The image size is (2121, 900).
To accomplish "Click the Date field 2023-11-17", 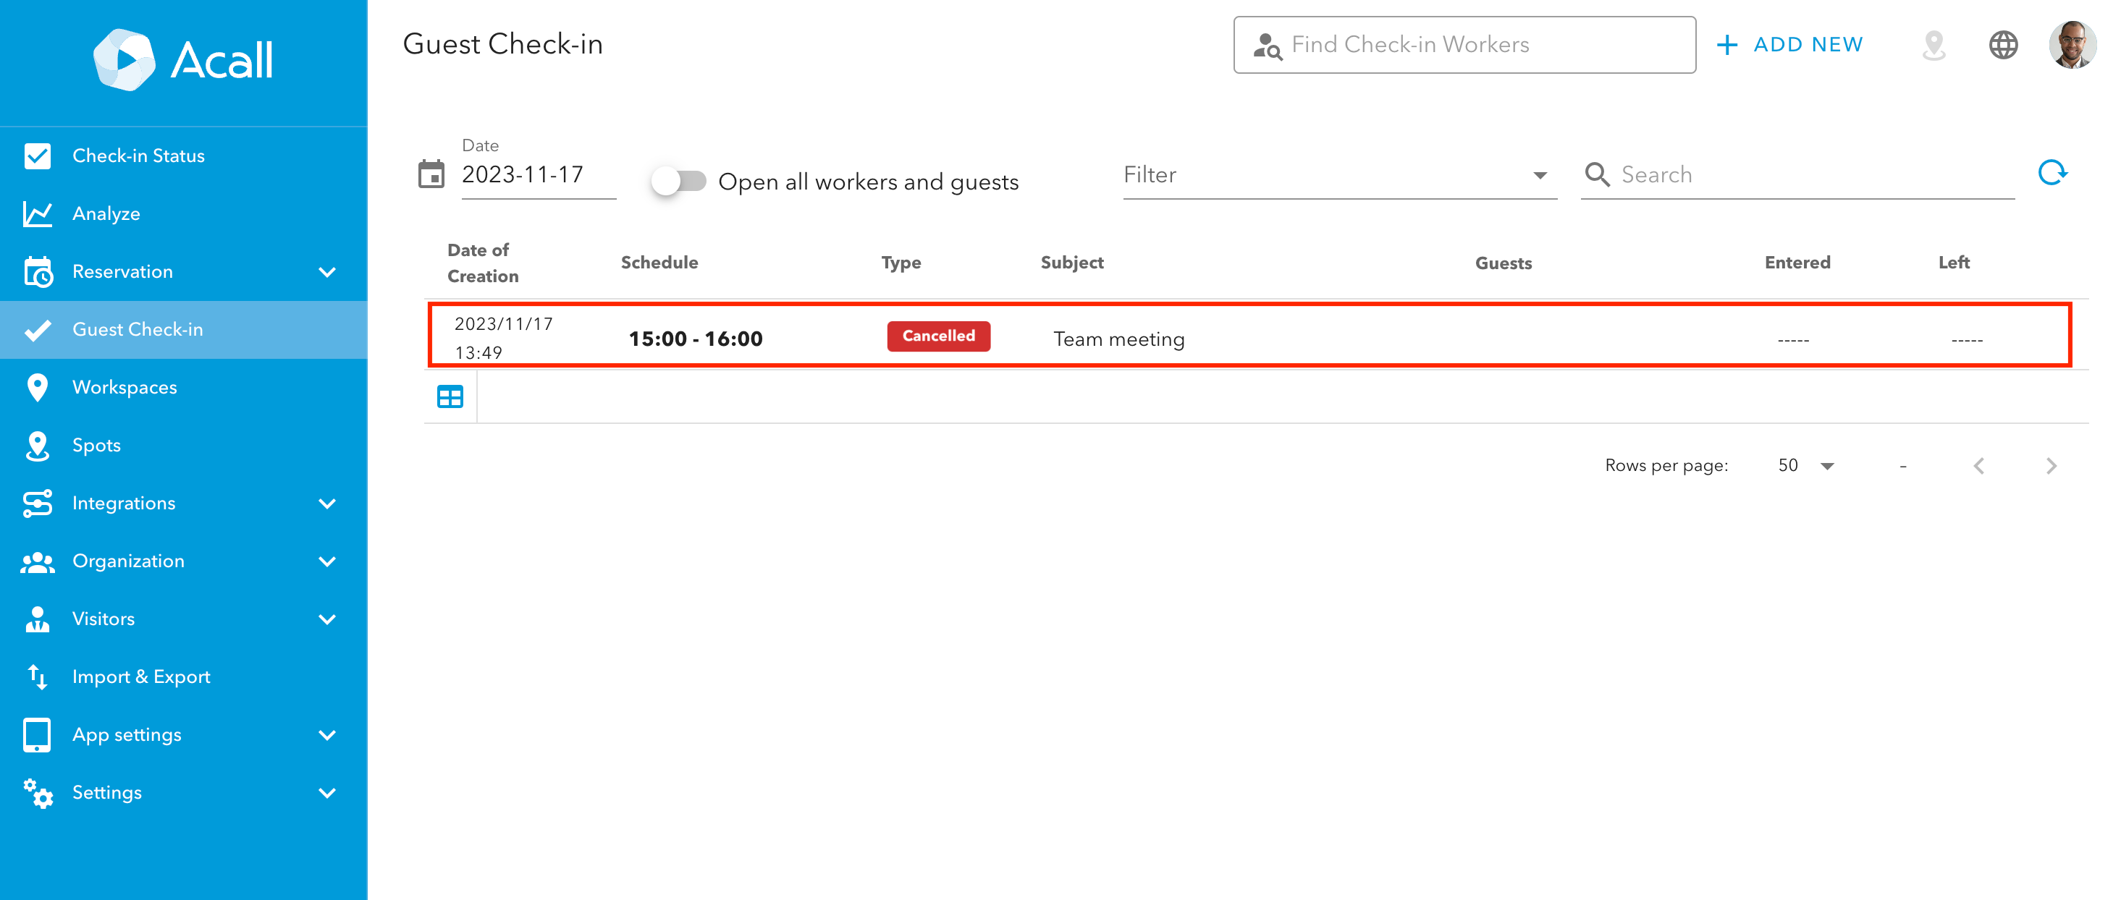I will click(538, 174).
